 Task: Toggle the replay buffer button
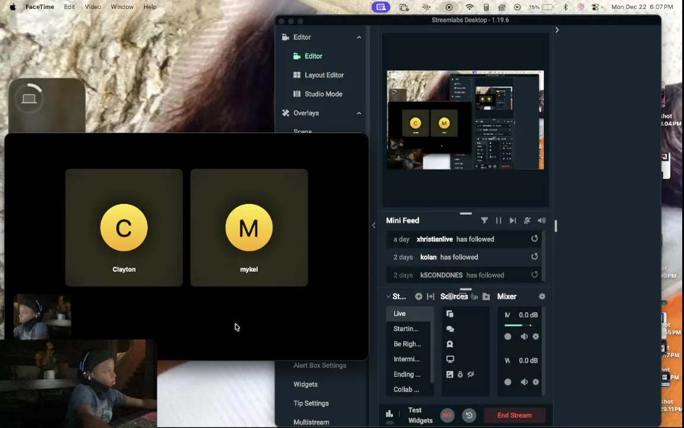[469, 416]
